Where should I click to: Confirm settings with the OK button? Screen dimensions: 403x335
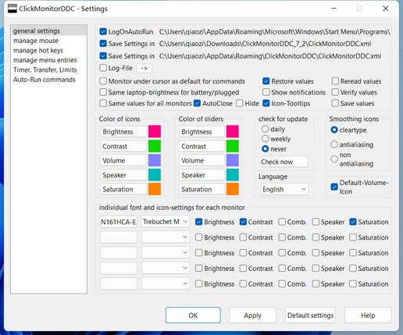193,315
